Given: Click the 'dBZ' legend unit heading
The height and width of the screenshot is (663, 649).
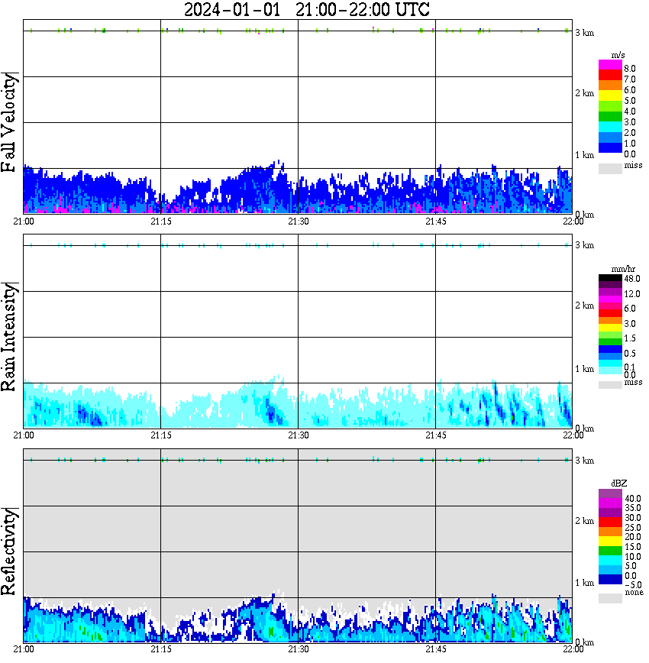Looking at the screenshot, I should point(619,484).
